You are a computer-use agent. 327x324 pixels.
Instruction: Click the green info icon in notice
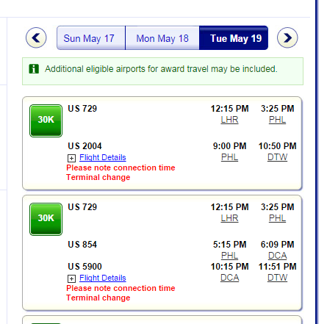[x=34, y=69]
